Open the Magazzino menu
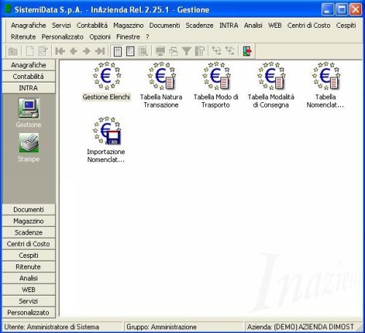The width and height of the screenshot is (365, 333). [x=128, y=26]
